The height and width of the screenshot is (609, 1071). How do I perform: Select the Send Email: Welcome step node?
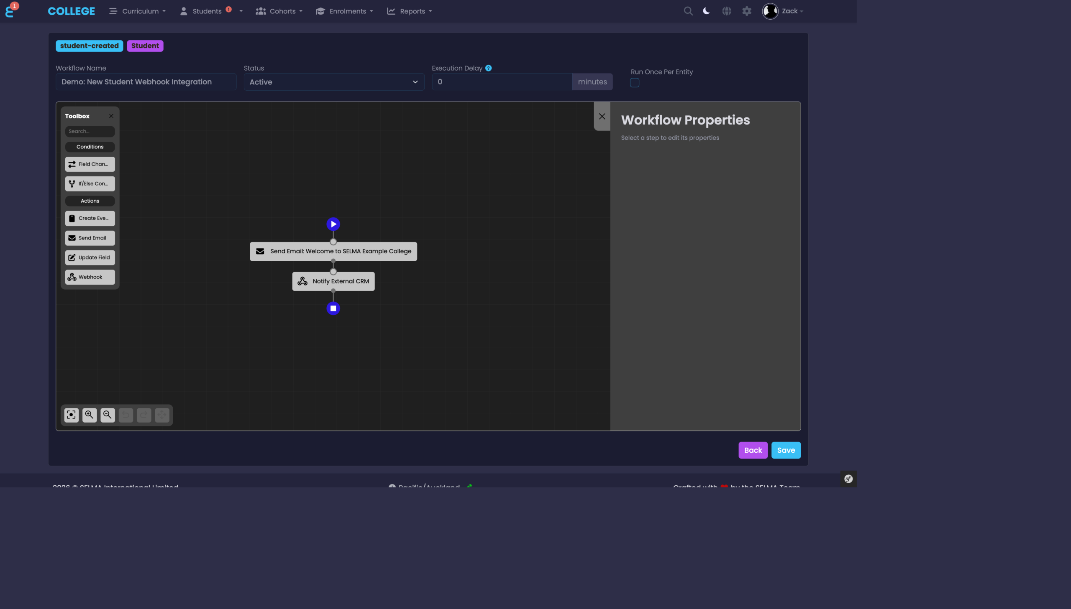(x=333, y=251)
